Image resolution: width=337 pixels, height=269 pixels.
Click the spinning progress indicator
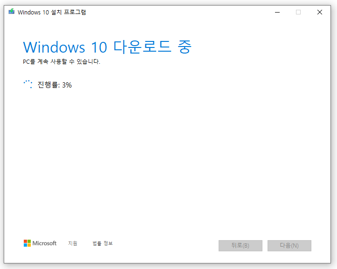click(28, 84)
